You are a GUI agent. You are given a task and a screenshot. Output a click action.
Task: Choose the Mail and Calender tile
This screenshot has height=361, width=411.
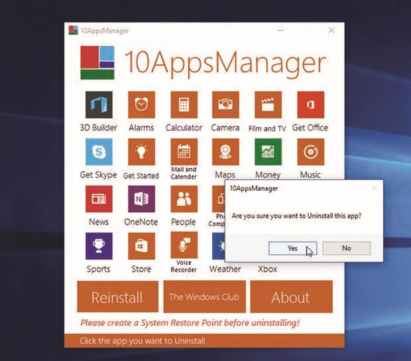184,152
